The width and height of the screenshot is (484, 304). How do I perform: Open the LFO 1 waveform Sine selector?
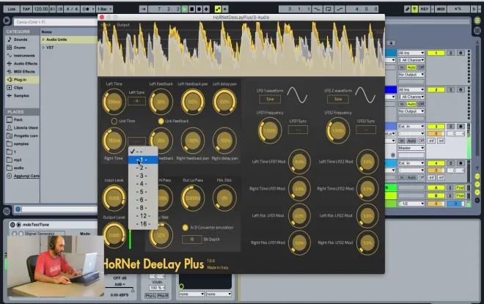tap(270, 99)
